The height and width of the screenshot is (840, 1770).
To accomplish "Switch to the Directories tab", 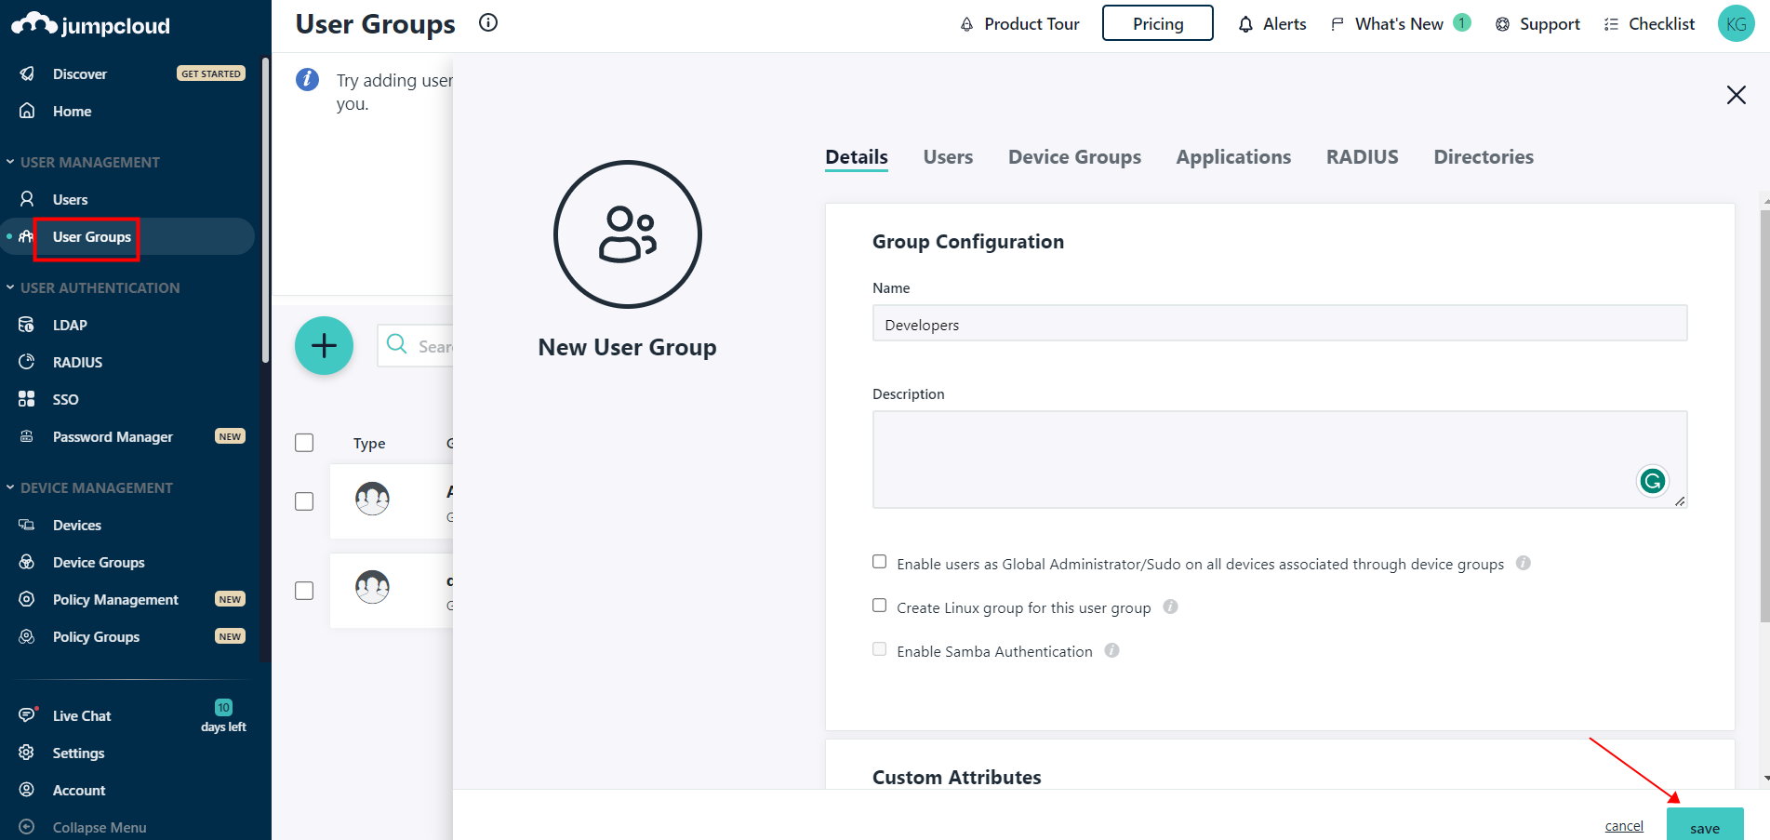I will pyautogui.click(x=1484, y=157).
